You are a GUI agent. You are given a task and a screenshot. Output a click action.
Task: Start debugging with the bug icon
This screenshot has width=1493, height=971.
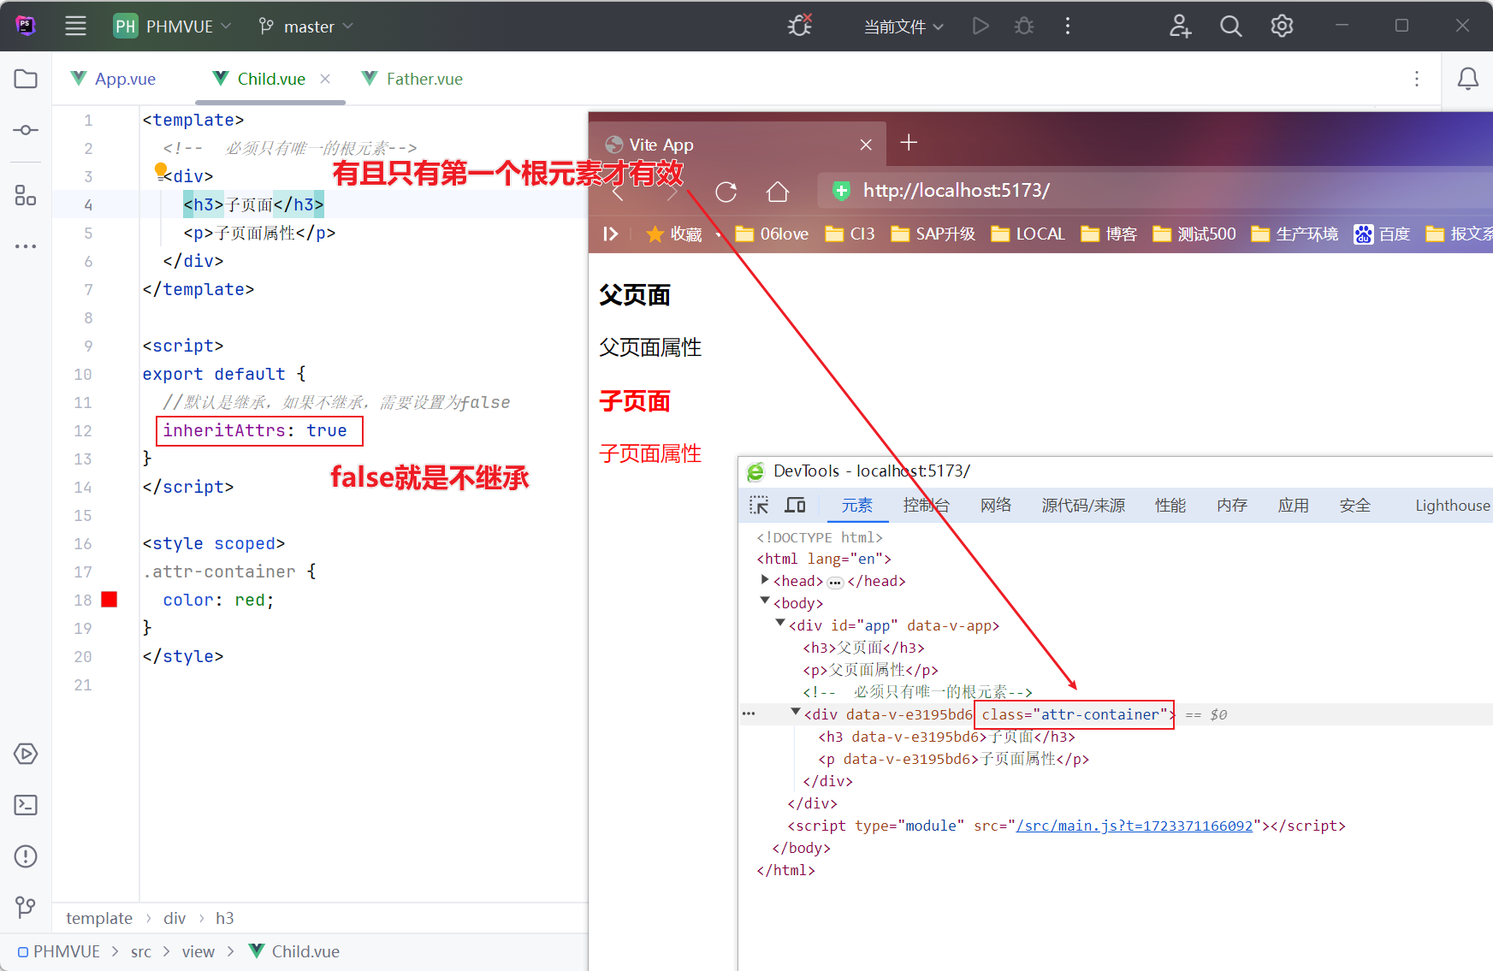[1024, 26]
